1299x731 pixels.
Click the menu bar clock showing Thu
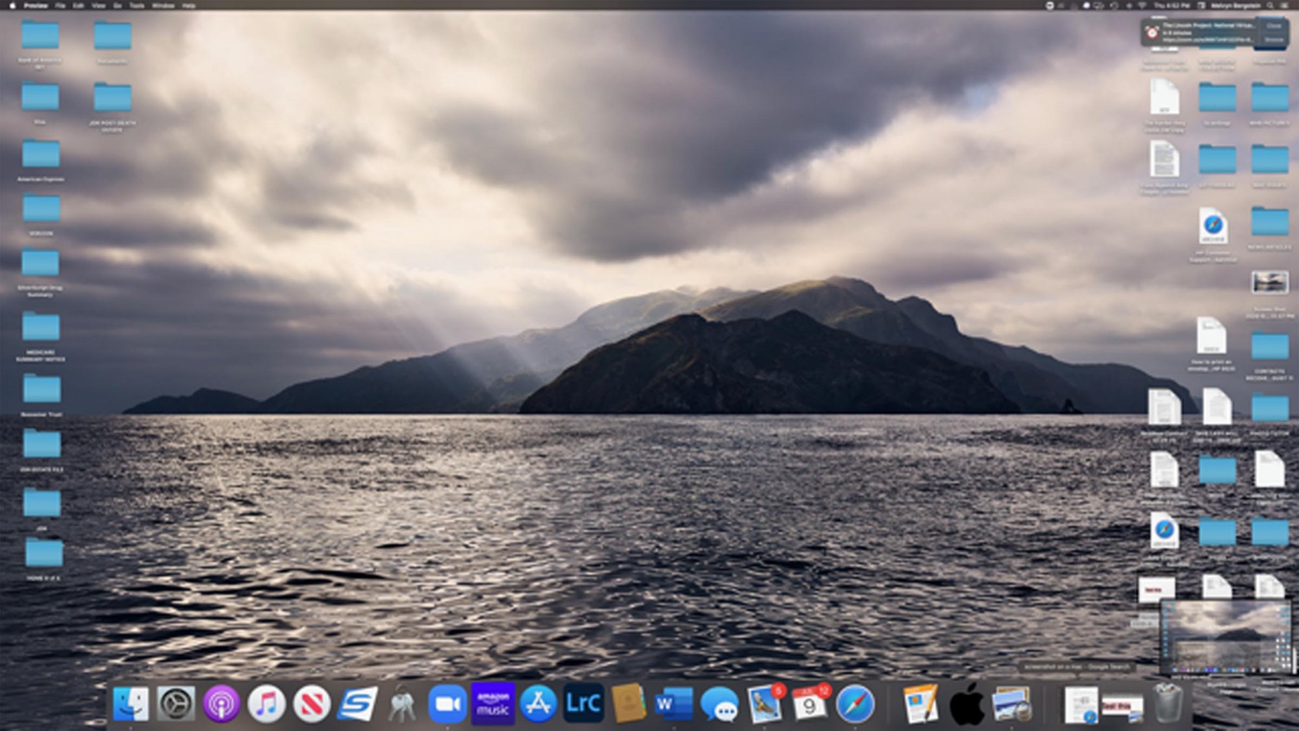point(1172,5)
